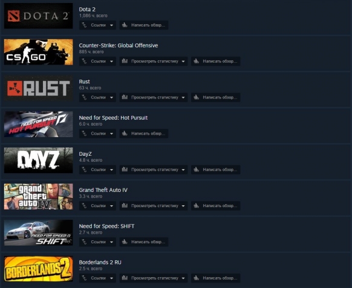The width and height of the screenshot is (352, 288).
Task: Click Написать обзор button for Need for Speed: SHIFT
Action: [x=144, y=242]
